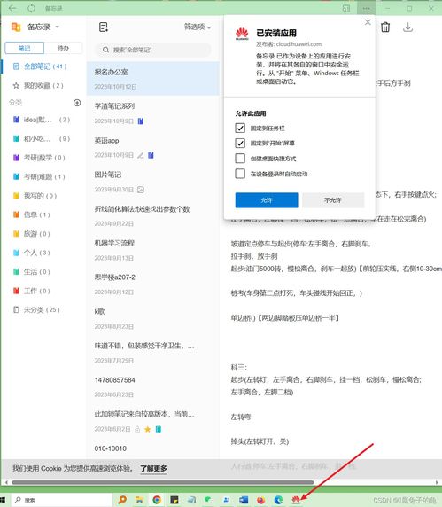Open File Explorer from the taskbar
This screenshot has height=507, width=442.
[x=139, y=500]
